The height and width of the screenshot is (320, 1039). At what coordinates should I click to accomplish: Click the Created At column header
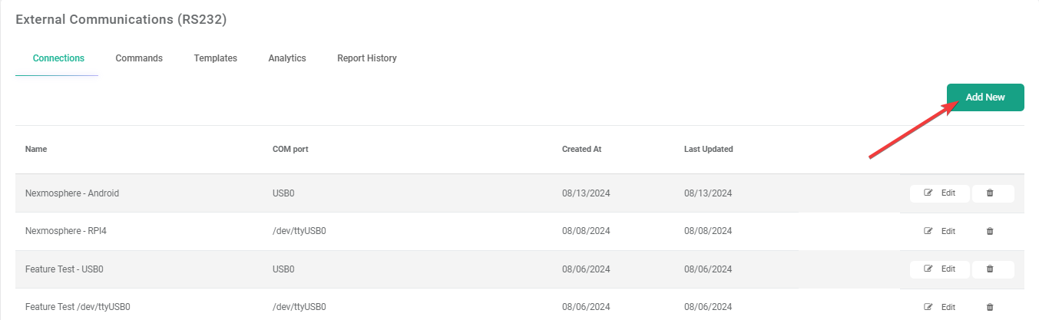point(581,150)
